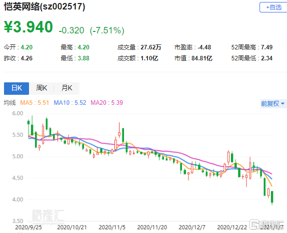Click the 2020/10/21 date axis label

click(72, 228)
